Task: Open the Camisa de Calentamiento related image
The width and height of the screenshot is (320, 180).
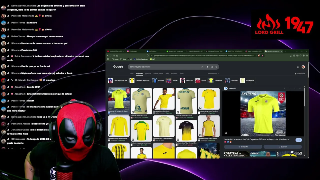Action: tap(236, 154)
